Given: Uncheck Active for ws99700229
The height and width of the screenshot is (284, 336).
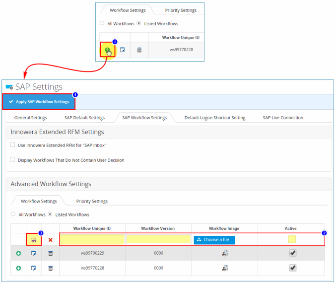Looking at the screenshot, I should click(293, 253).
